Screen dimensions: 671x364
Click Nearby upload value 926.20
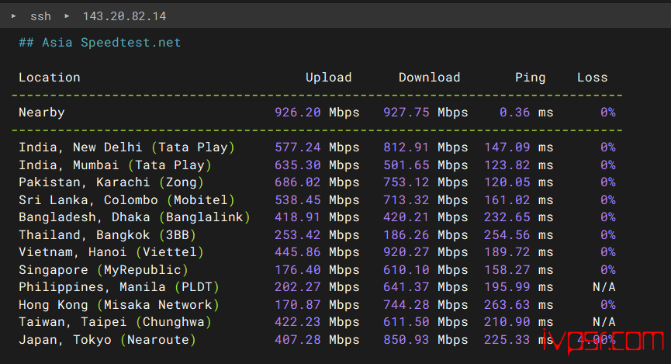pyautogui.click(x=297, y=113)
